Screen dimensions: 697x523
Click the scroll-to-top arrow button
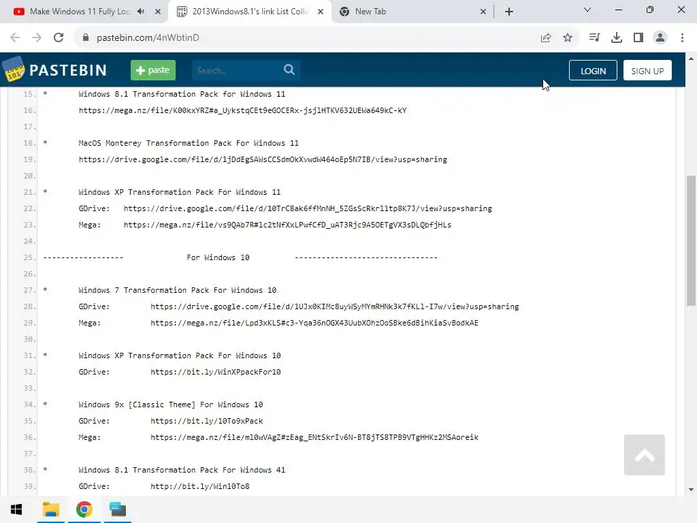644,455
